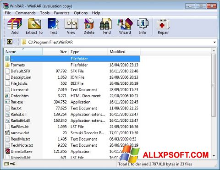Click the drive icon in status bar
The width and height of the screenshot is (220, 170).
[7, 164]
